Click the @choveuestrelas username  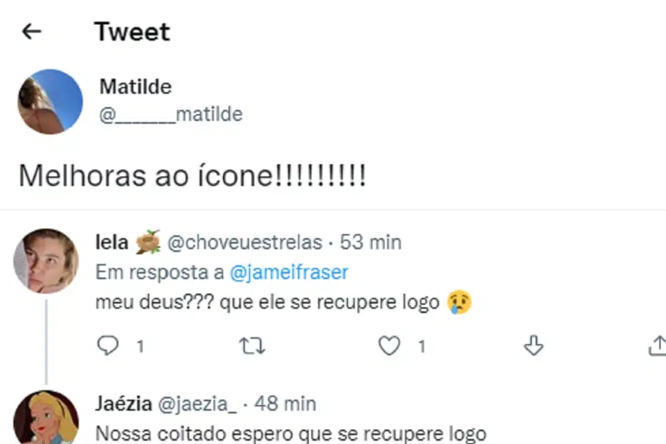coord(245,243)
